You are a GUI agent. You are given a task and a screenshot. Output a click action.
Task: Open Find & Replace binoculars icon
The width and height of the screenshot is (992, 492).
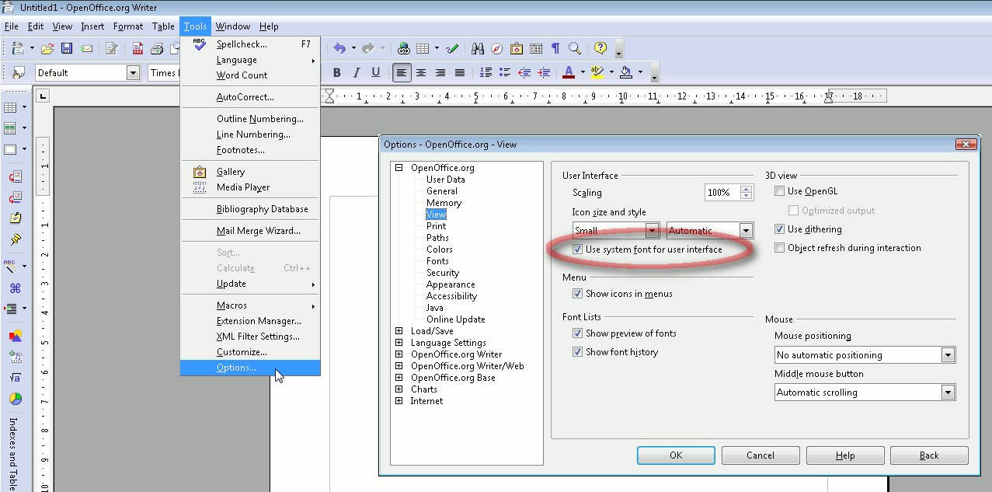click(478, 48)
